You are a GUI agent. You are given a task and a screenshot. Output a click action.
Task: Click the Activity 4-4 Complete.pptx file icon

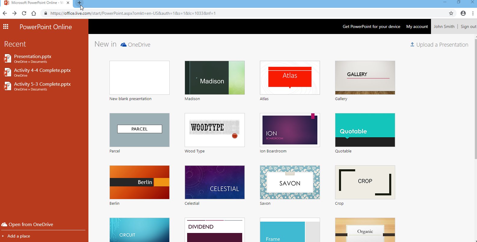[8, 72]
